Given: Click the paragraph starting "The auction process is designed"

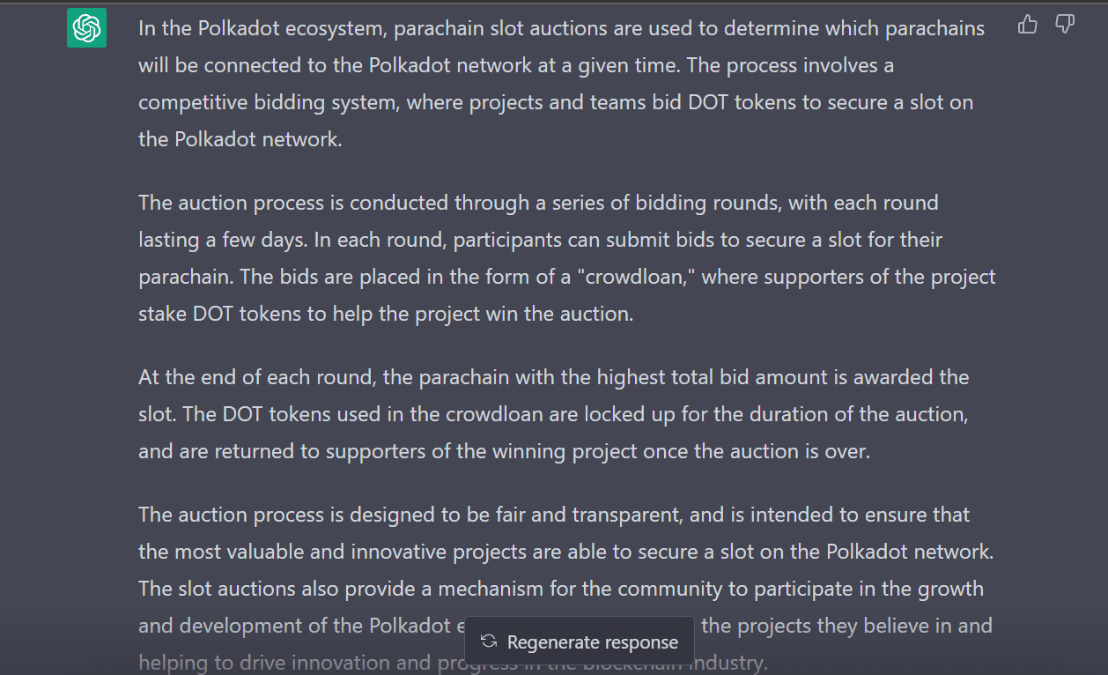Looking at the screenshot, I should click(x=565, y=552).
